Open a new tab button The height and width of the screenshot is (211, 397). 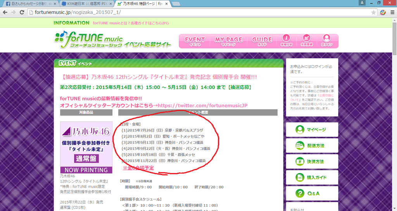(x=176, y=4)
